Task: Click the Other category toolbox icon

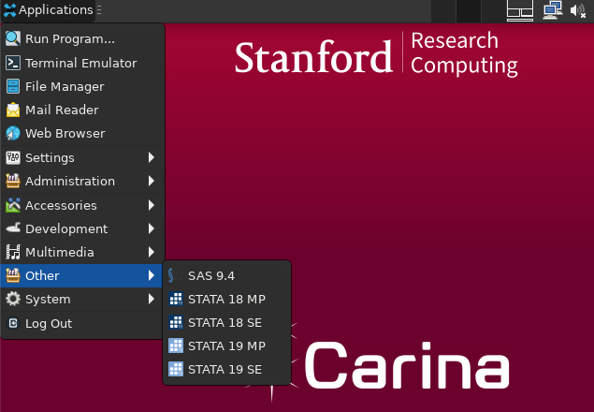Action: [13, 275]
